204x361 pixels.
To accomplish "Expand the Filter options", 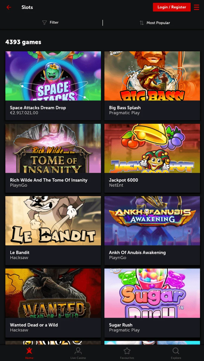I will (x=50, y=23).
